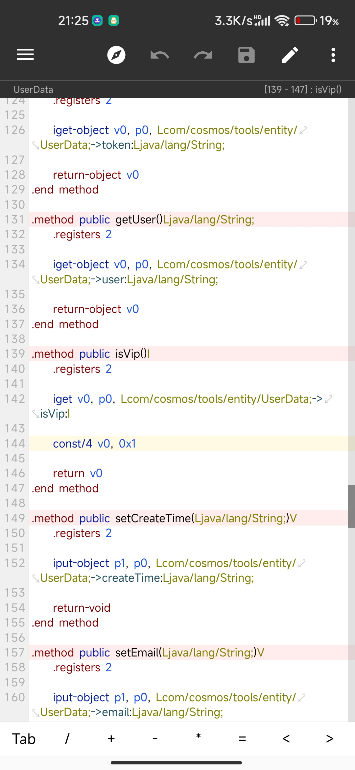Insert Tab from shortcut bar
Image resolution: width=355 pixels, height=770 pixels.
(24, 739)
